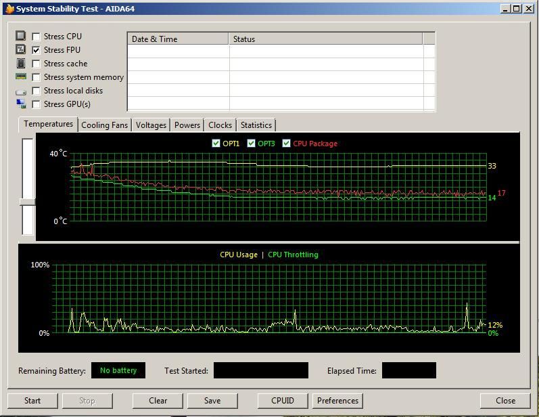Click the 14 OPT3 temperature reading

(492, 198)
